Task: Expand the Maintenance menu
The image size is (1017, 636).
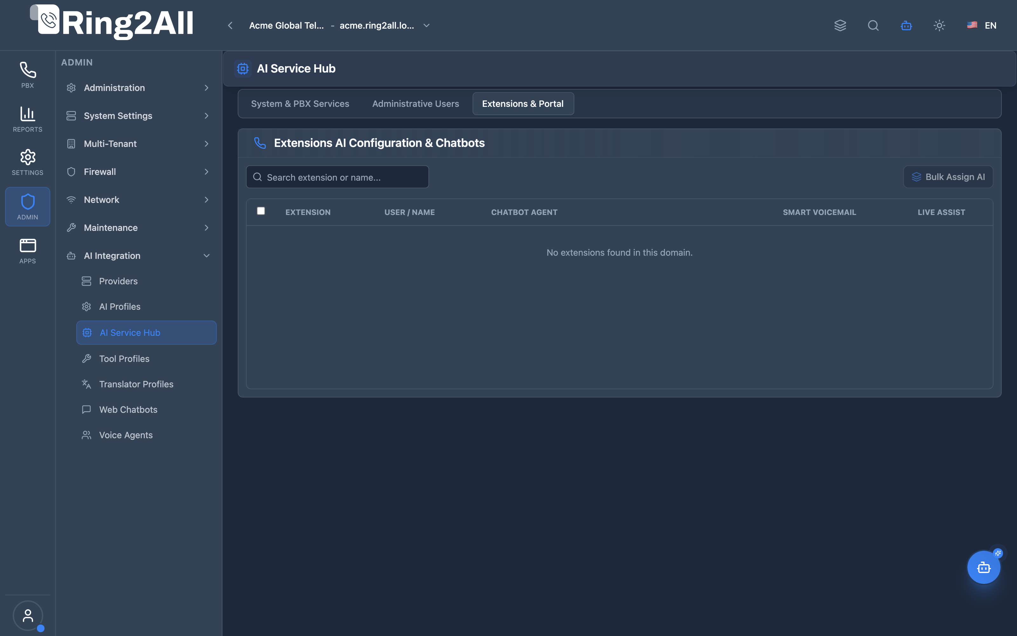Action: 139,228
